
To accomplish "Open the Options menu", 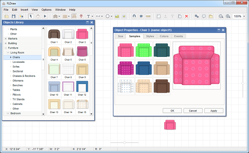I will (x=46, y=10).
